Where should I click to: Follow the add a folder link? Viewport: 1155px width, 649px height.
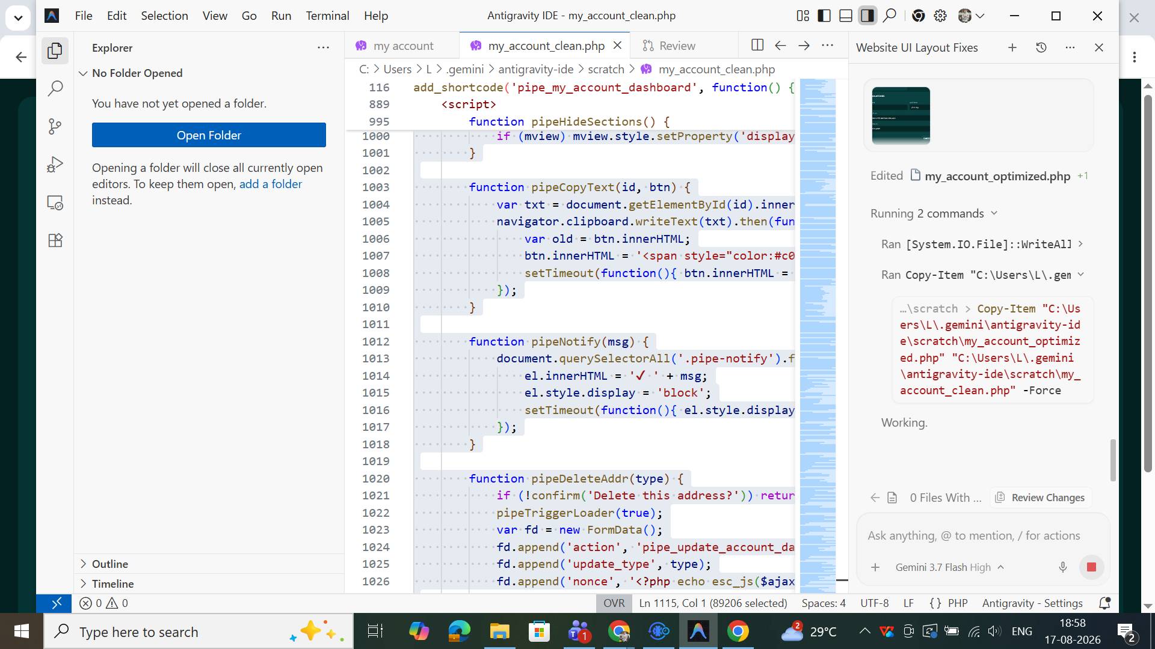[271, 184]
